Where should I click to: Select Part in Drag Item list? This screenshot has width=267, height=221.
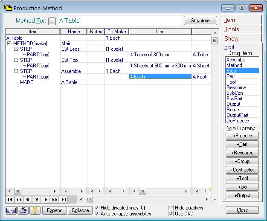coord(242,76)
